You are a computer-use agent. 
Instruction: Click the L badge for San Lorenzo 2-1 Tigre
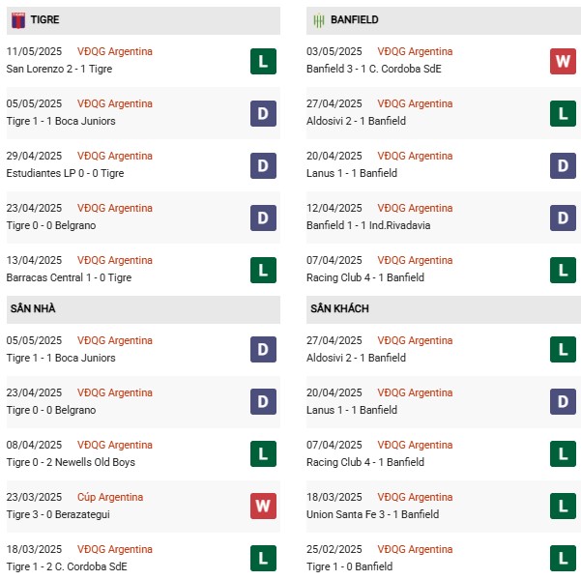pos(263,61)
